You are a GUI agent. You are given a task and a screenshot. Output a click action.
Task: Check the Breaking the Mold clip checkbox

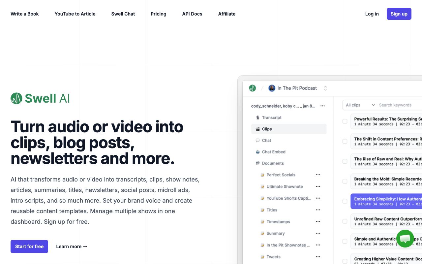tap(345, 181)
